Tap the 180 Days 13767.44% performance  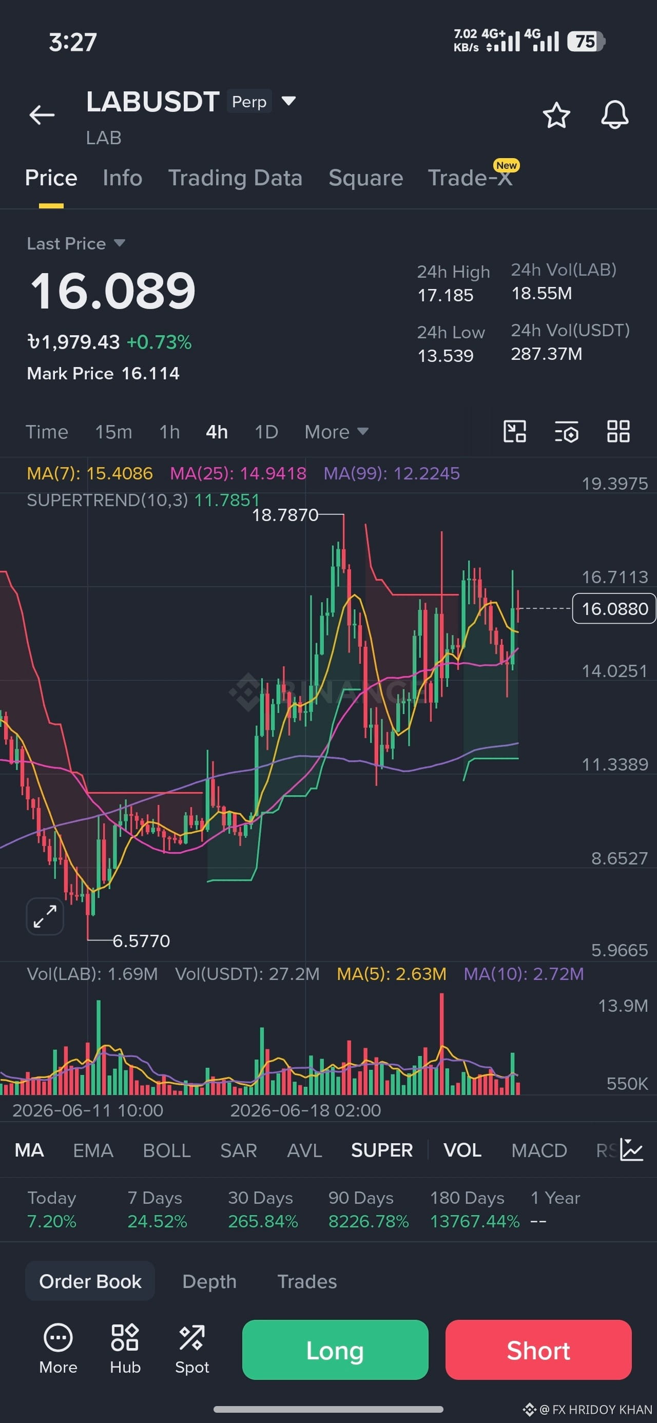click(x=475, y=1209)
